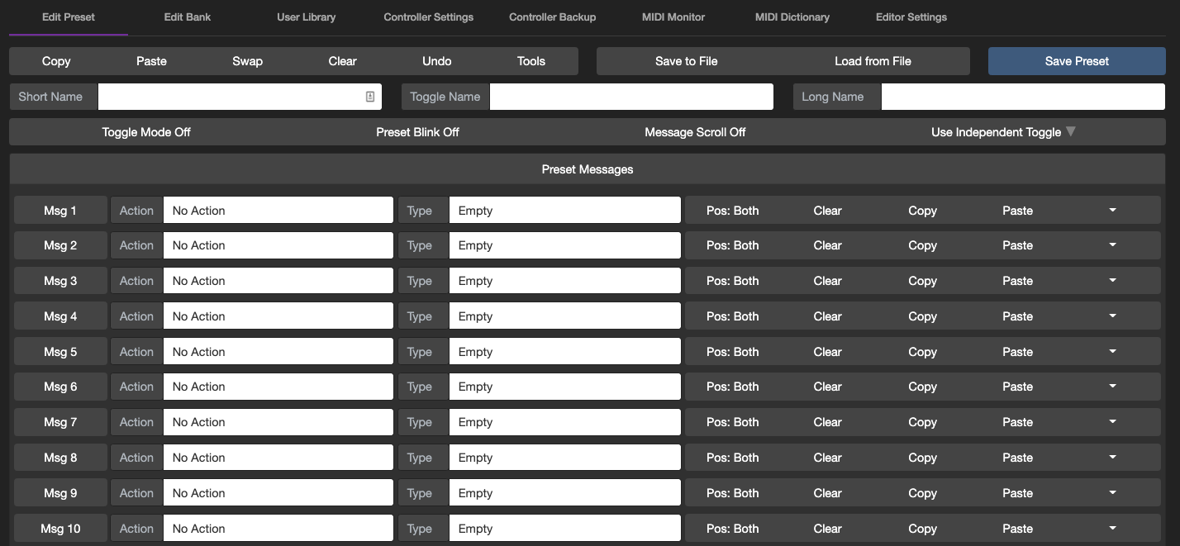The width and height of the screenshot is (1180, 546).
Task: Open the Use Independent Toggle dropdown
Action: pyautogui.click(x=1003, y=132)
